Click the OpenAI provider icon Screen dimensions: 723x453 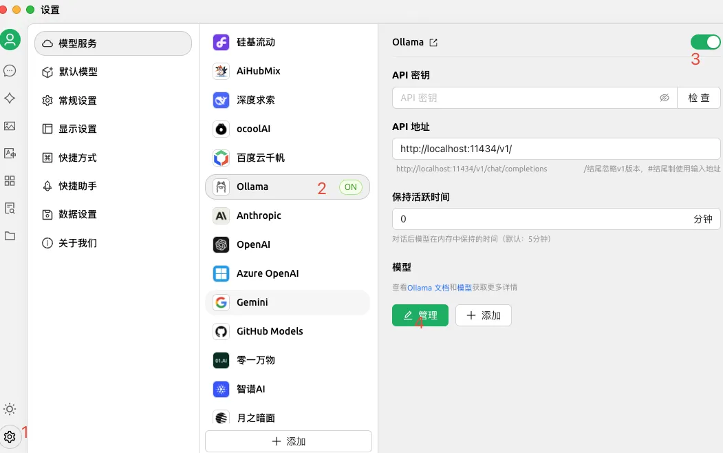tap(222, 244)
